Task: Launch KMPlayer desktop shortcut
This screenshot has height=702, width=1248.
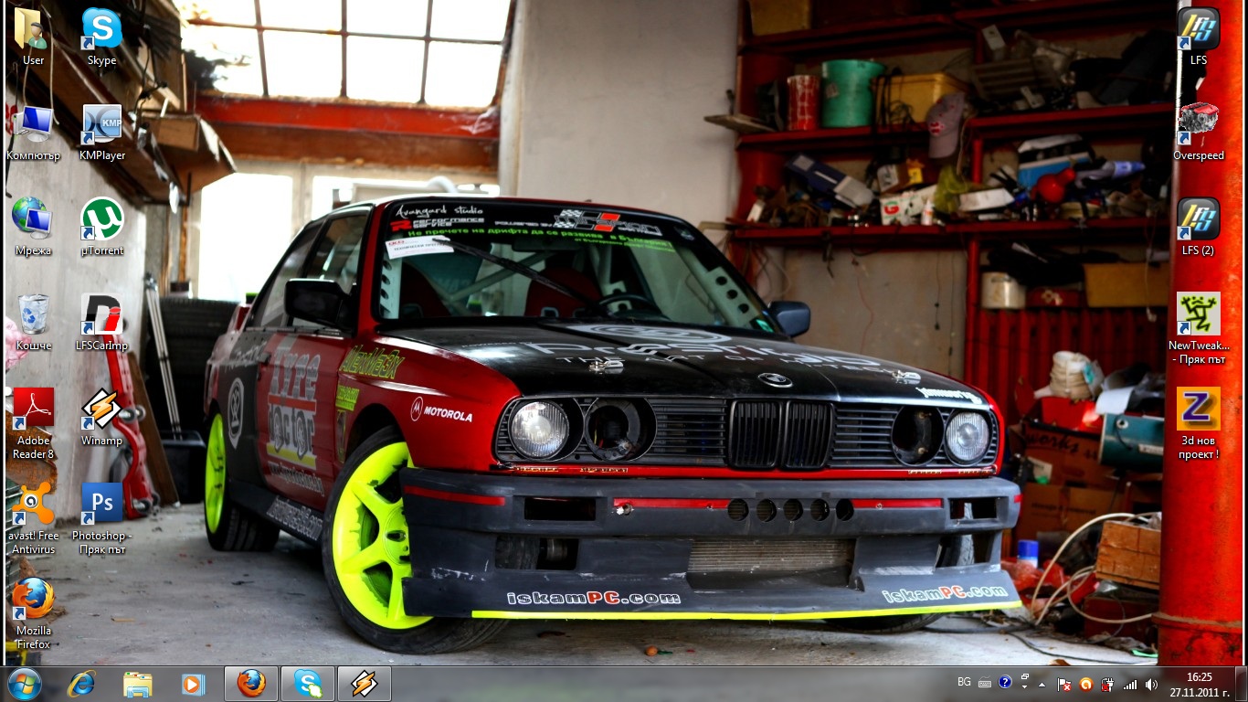Action: point(101,133)
